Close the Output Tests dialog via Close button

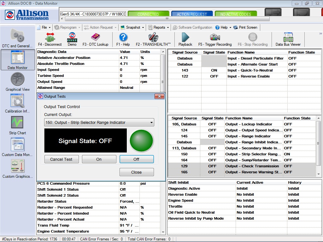coord(137,172)
